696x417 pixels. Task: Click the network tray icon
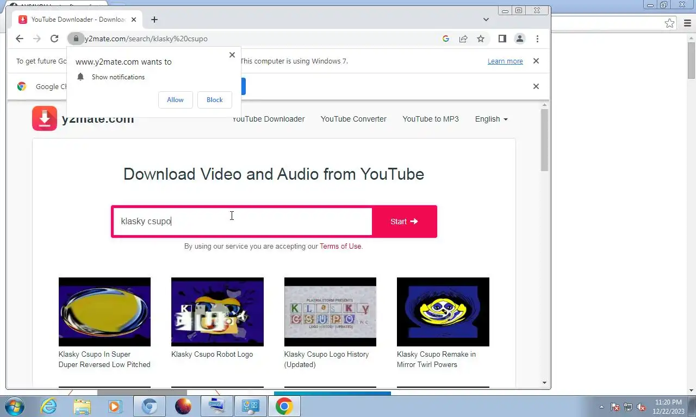(628, 407)
